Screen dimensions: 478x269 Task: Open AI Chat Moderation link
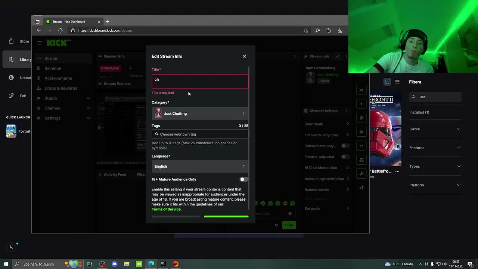pos(327,168)
